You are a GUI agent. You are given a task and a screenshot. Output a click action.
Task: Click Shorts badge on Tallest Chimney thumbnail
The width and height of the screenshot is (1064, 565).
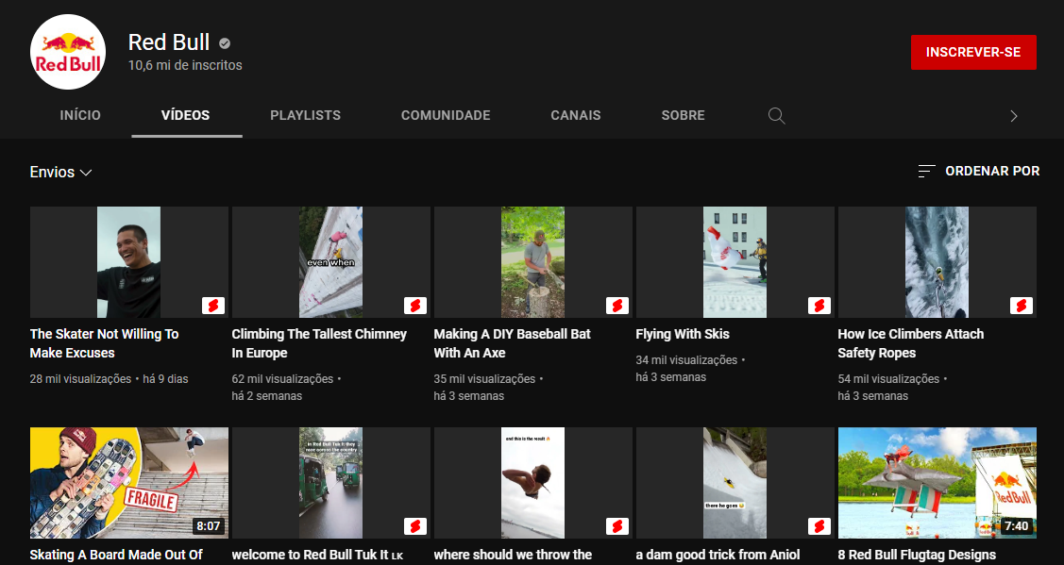click(x=415, y=306)
